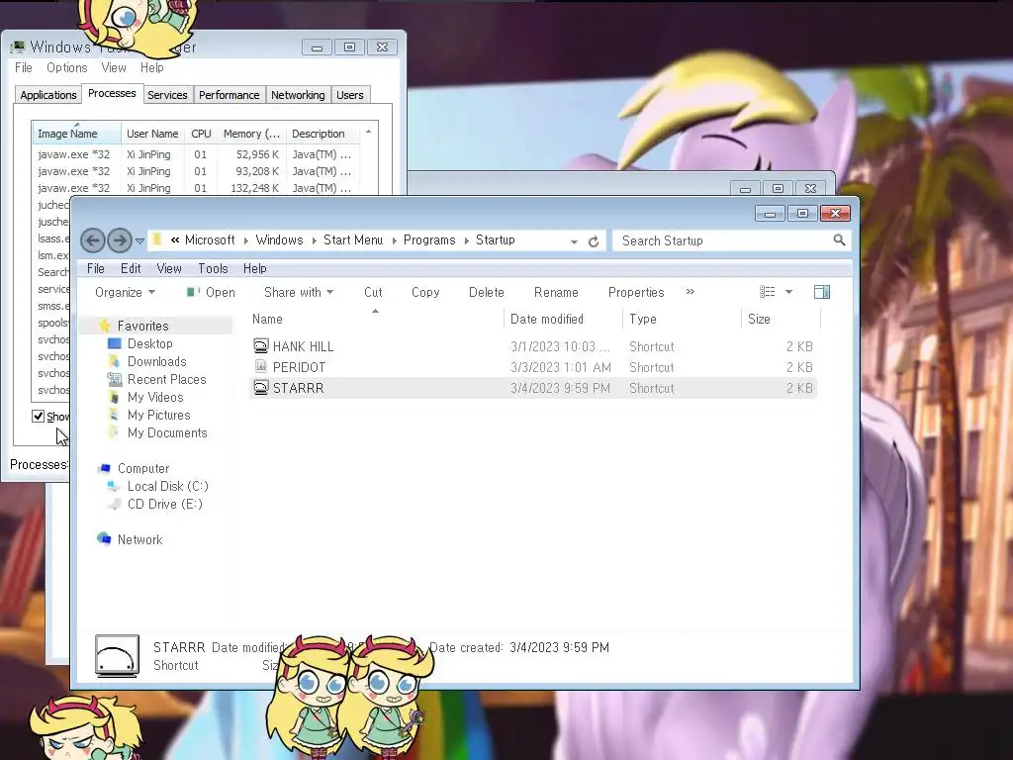This screenshot has width=1013, height=760.
Task: Expand the address bar history dropdown
Action: coord(574,241)
